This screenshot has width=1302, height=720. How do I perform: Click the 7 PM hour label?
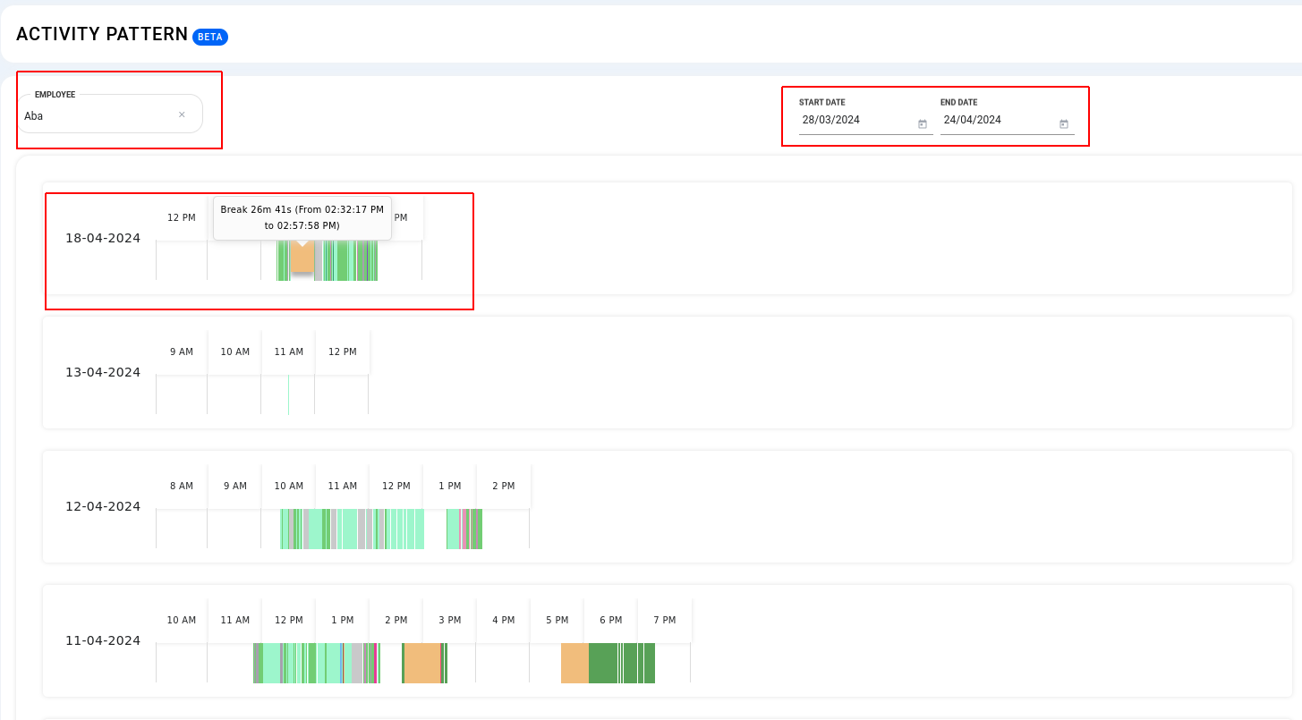click(x=665, y=620)
